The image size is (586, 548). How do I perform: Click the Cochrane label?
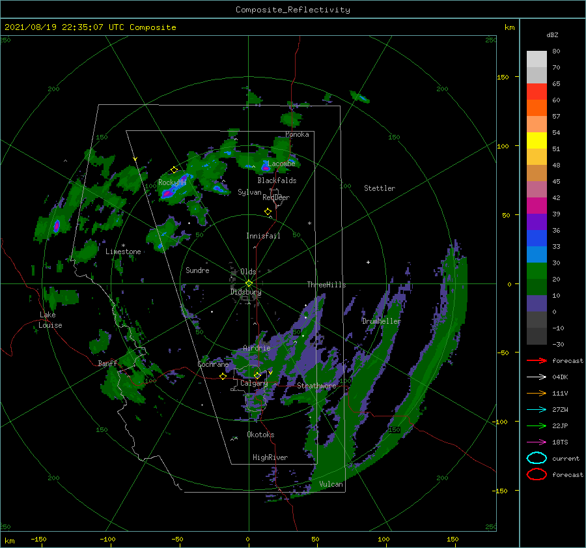click(213, 364)
